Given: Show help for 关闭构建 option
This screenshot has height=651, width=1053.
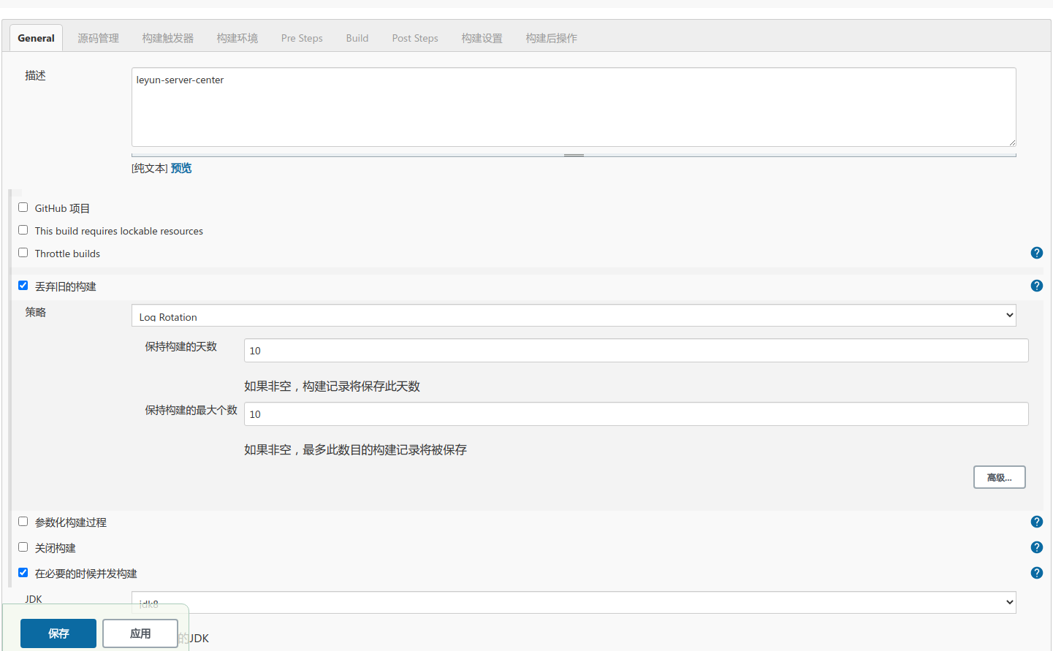Looking at the screenshot, I should click(1036, 547).
